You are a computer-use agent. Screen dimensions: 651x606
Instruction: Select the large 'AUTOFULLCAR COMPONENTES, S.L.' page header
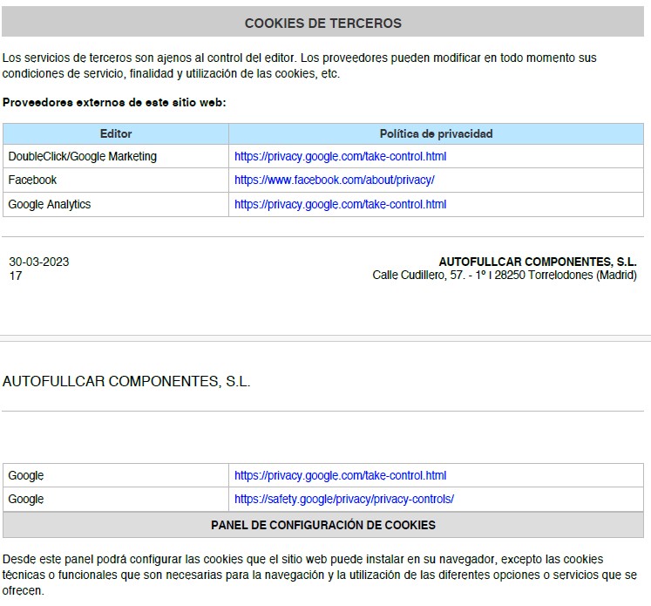(x=126, y=381)
